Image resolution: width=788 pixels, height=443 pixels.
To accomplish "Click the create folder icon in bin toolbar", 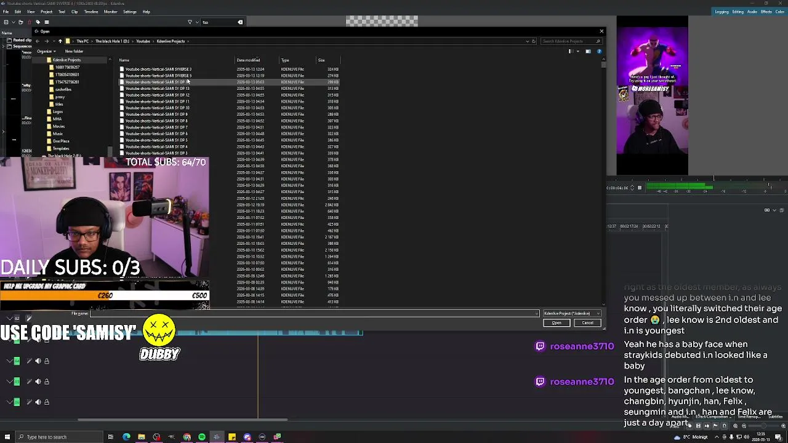I will coord(20,22).
